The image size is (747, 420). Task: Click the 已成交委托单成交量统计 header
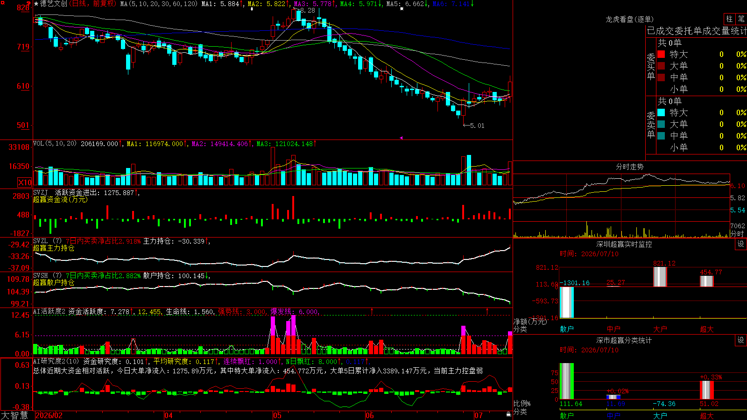tap(697, 31)
